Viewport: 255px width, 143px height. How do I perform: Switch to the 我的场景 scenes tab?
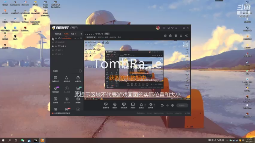tap(58, 34)
